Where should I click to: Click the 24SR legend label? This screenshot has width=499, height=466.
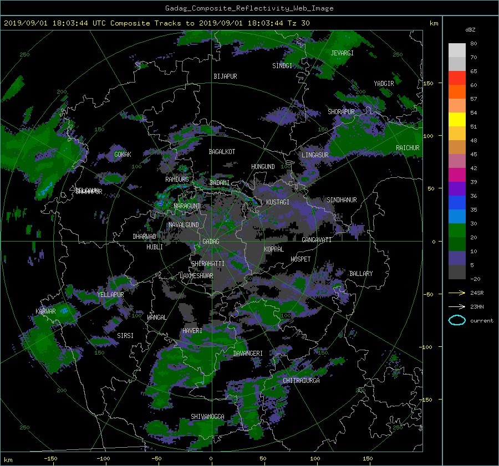click(477, 293)
